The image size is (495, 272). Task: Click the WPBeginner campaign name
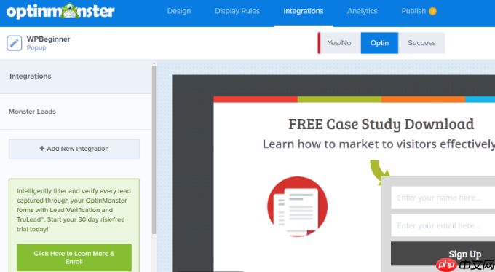pyautogui.click(x=49, y=39)
